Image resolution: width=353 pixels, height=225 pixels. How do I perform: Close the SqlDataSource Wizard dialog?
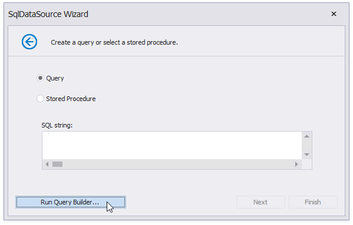[334, 14]
